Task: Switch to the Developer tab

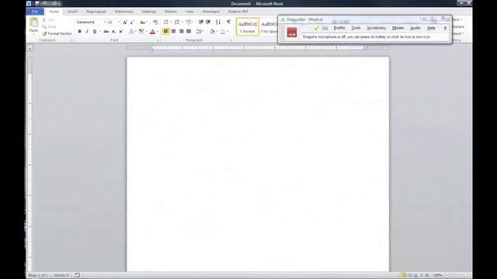Action: coord(211,12)
